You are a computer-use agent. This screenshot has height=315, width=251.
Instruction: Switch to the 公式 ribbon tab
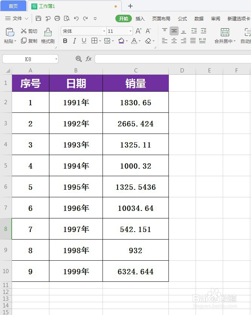[x=182, y=19]
